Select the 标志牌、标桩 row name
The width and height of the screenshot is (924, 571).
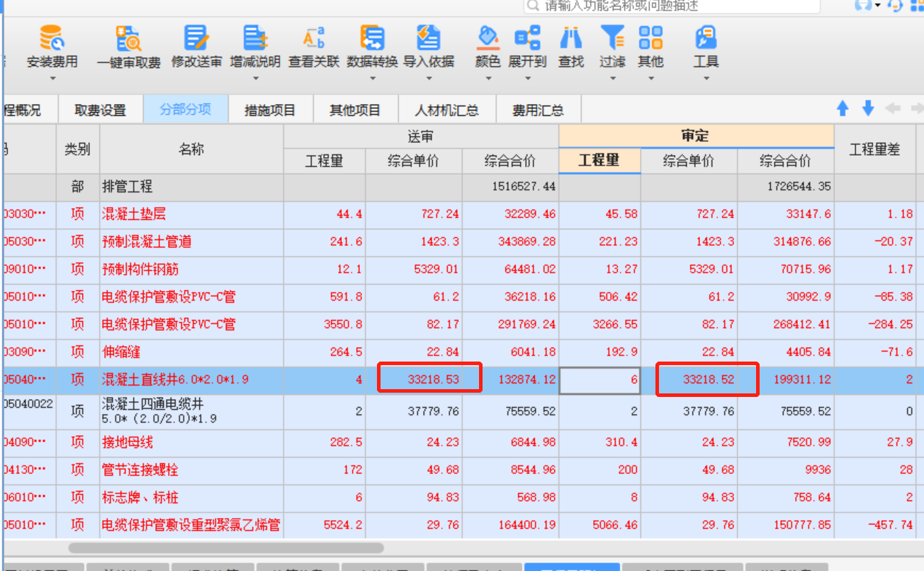[140, 497]
